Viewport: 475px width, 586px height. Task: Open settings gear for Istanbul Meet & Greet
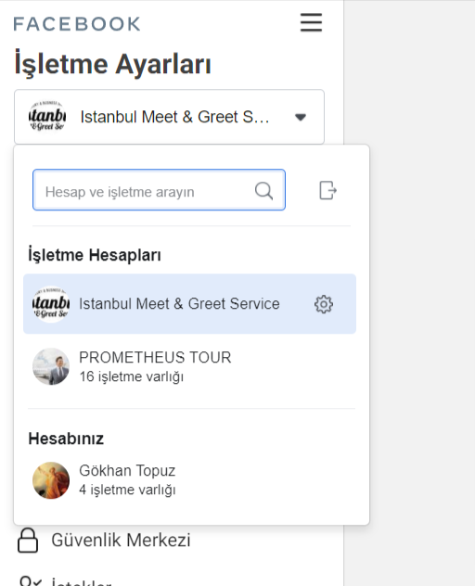[x=324, y=304]
